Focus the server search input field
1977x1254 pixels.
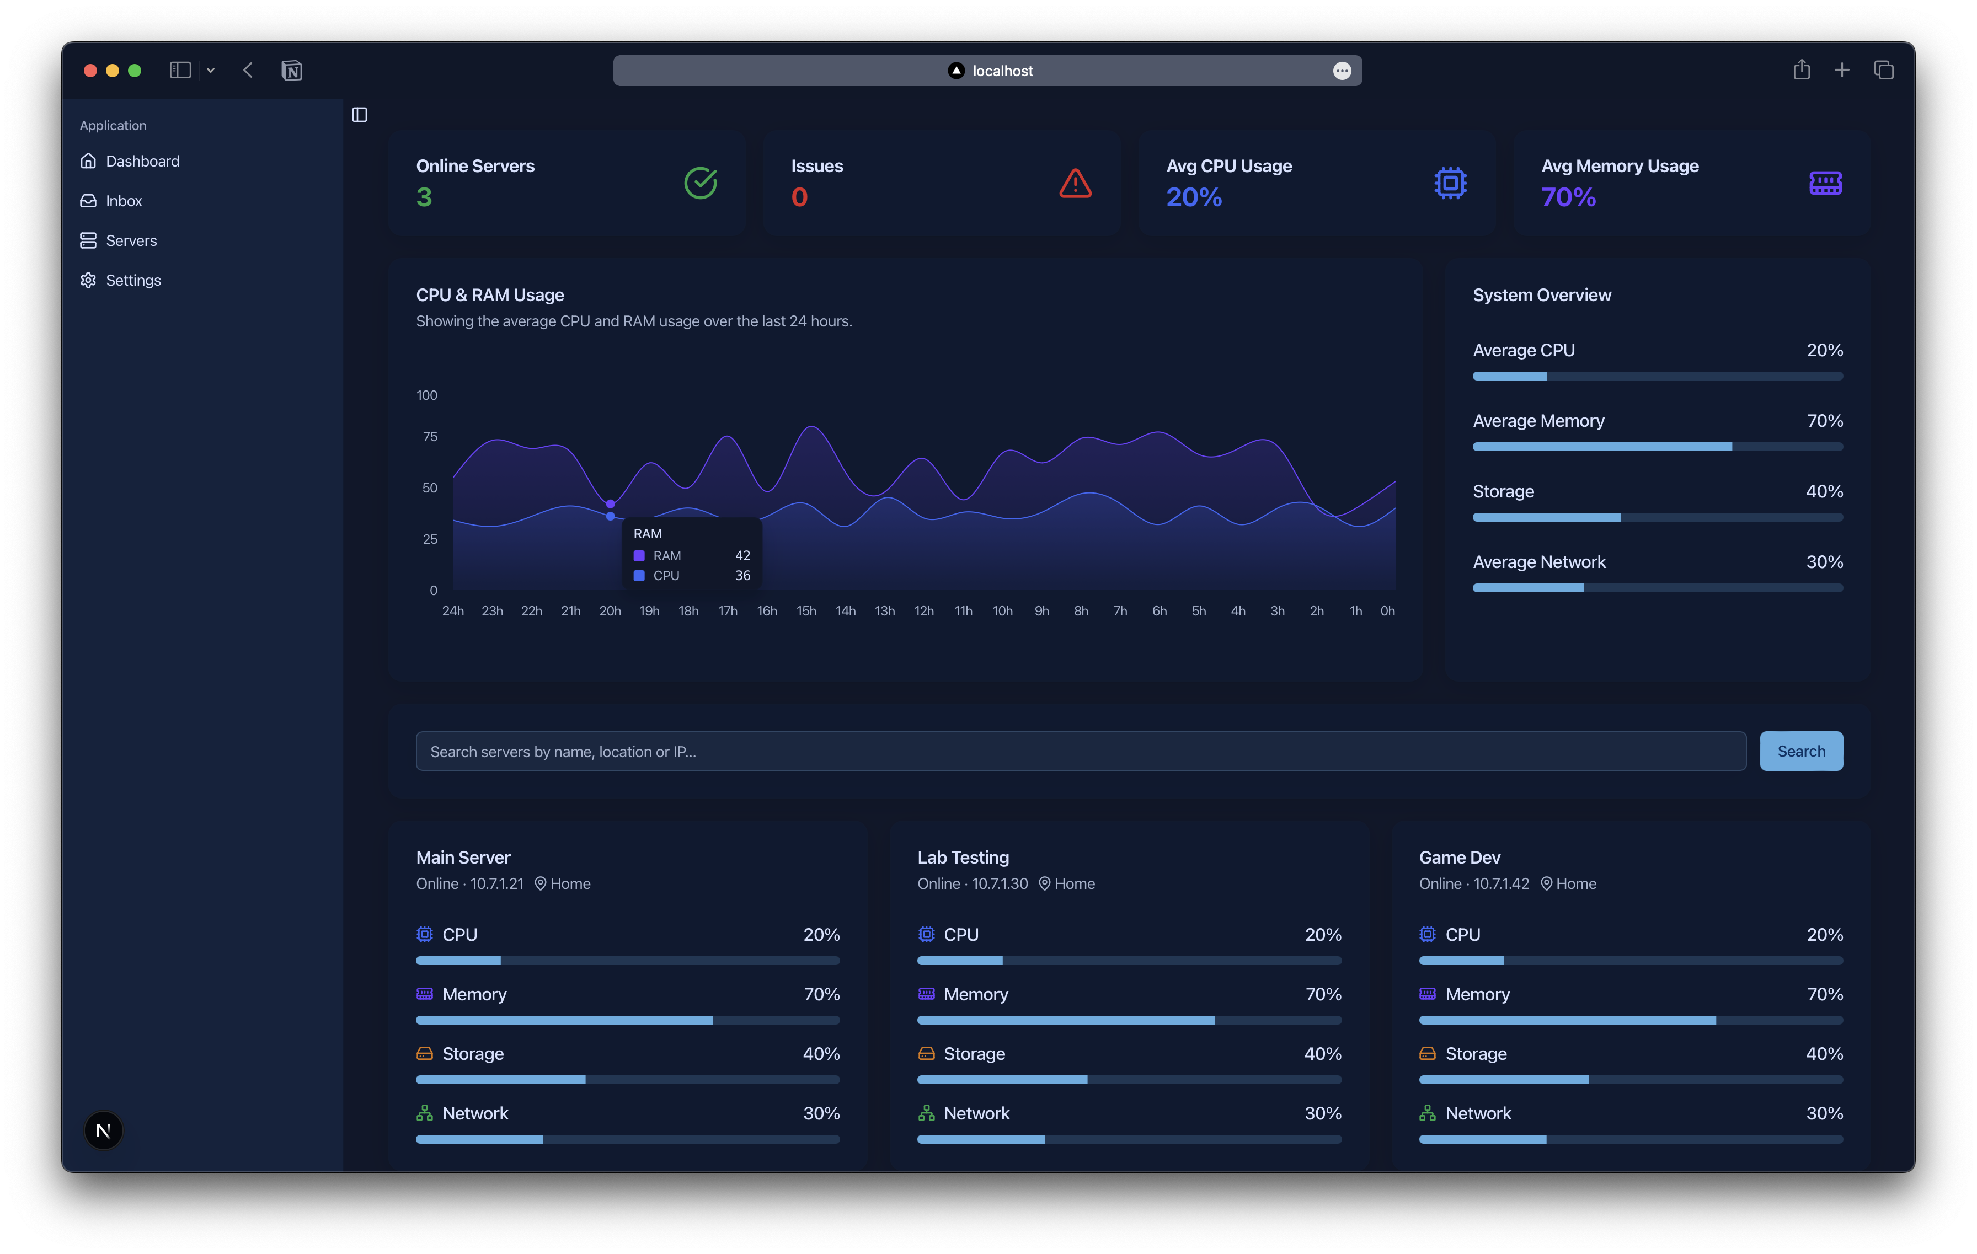pos(1081,751)
